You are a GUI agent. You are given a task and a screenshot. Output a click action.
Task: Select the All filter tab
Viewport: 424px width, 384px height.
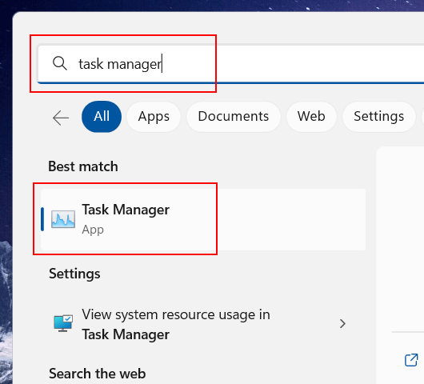coord(102,117)
